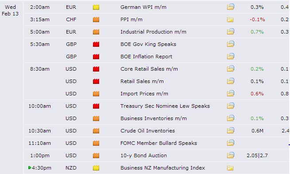Open the Retail Sales m/m event
The image size is (290, 174).
[142, 81]
